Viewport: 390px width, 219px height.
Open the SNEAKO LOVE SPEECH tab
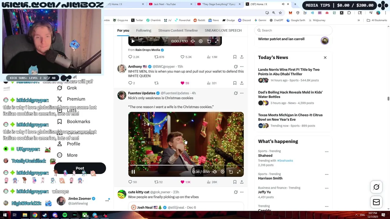click(223, 30)
